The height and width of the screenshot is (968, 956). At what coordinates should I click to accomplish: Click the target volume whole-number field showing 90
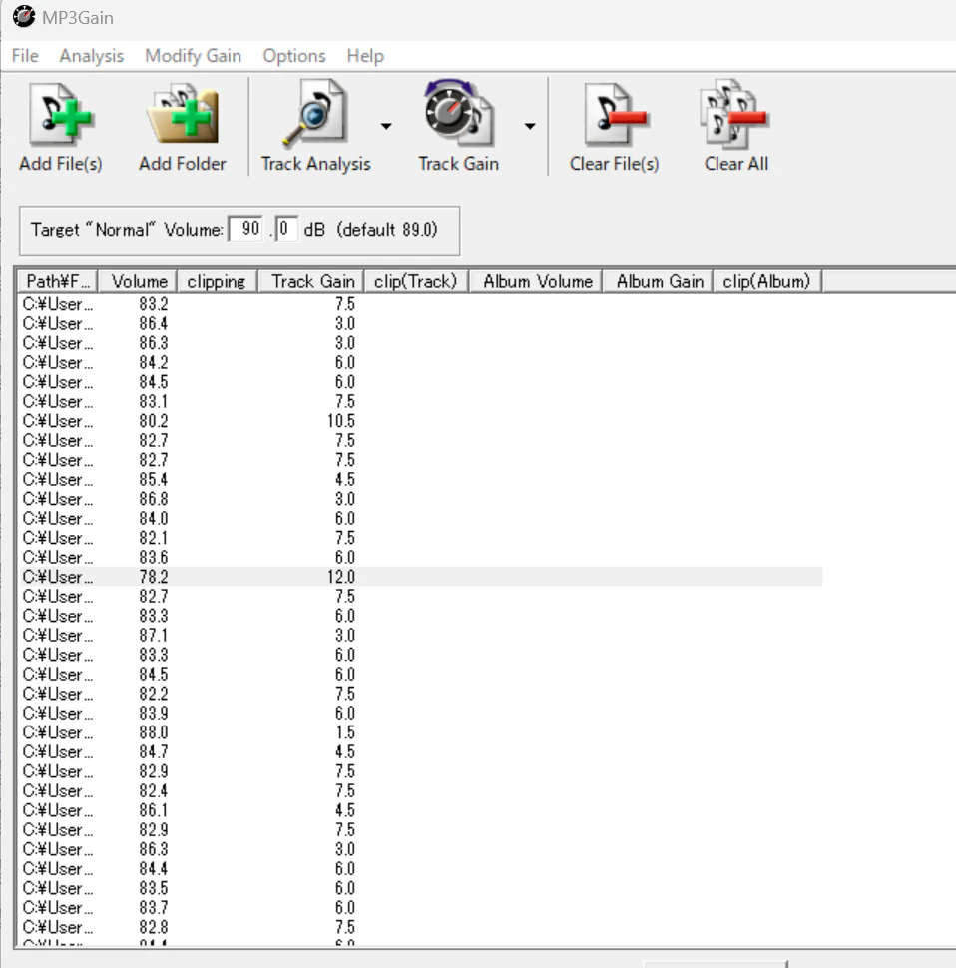[x=245, y=229]
